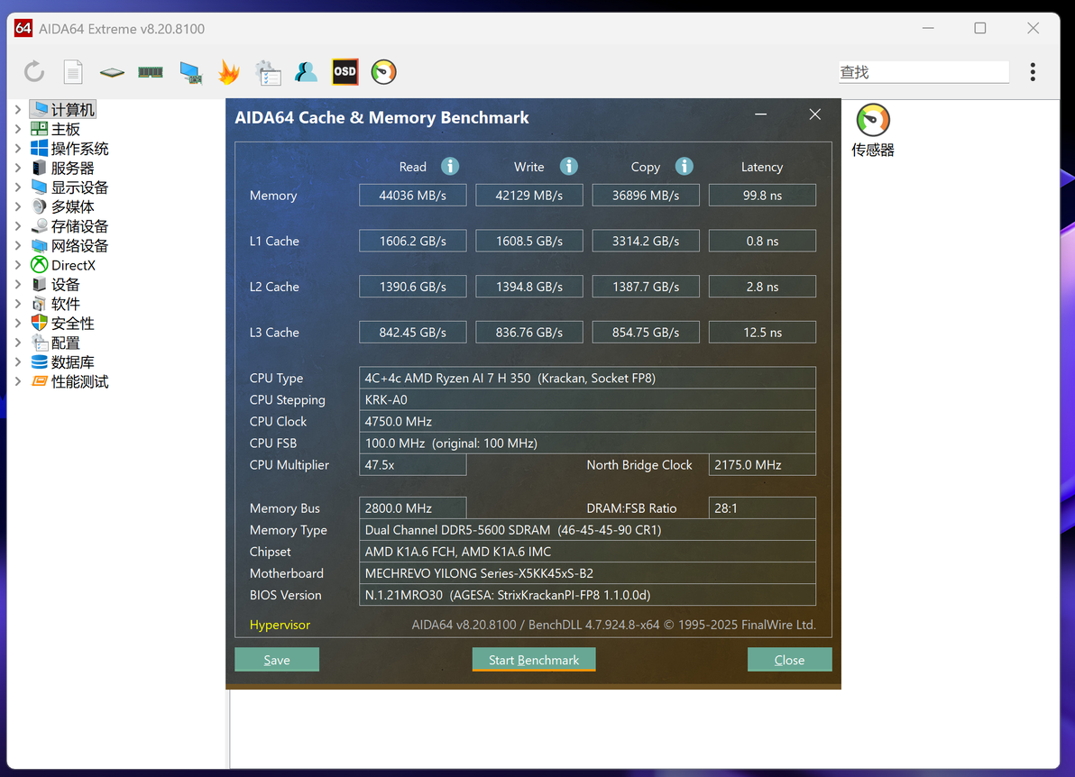Viewport: 1075px width, 777px height.
Task: Expand the 服务器 tree node chevron
Action: [x=18, y=168]
